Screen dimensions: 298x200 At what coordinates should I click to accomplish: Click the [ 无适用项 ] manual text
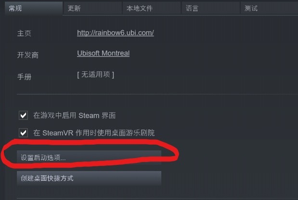click(95, 74)
